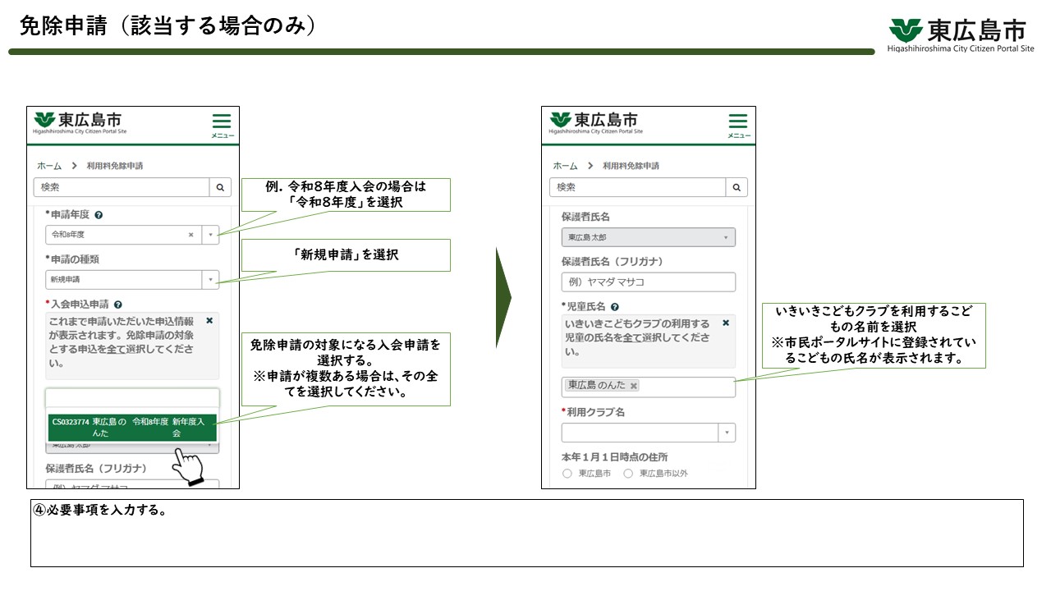Click the help icon beside 入会申込申請
This screenshot has height=591, width=1051.
[x=117, y=305]
